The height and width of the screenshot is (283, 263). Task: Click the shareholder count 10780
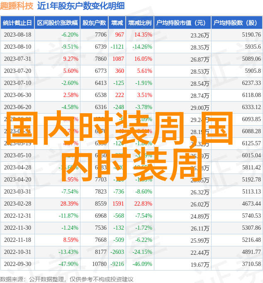click(x=99, y=264)
